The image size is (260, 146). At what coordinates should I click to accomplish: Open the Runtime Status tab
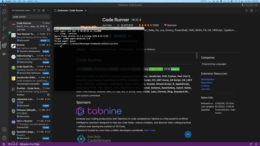tap(145, 49)
